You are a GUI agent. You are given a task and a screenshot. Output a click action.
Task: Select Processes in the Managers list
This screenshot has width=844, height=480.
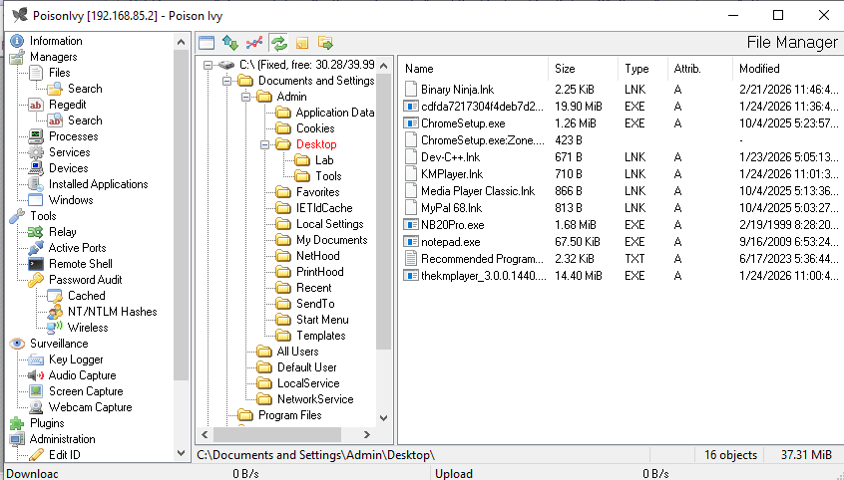coord(73,136)
